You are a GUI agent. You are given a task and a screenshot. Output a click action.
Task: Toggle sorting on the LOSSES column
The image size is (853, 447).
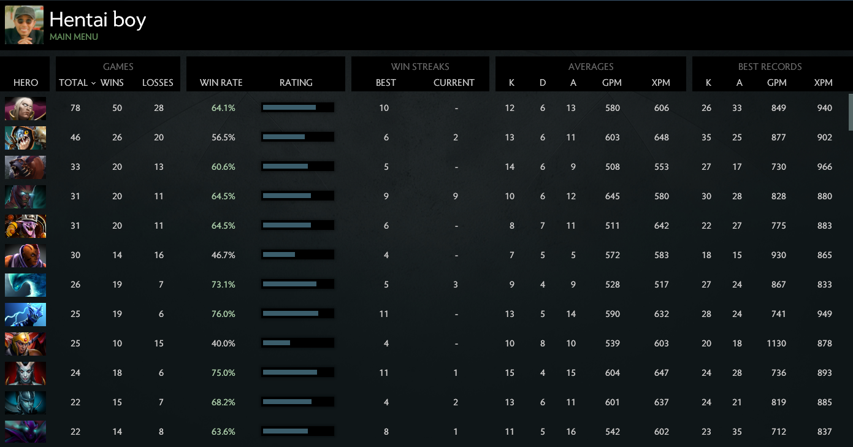tap(158, 82)
